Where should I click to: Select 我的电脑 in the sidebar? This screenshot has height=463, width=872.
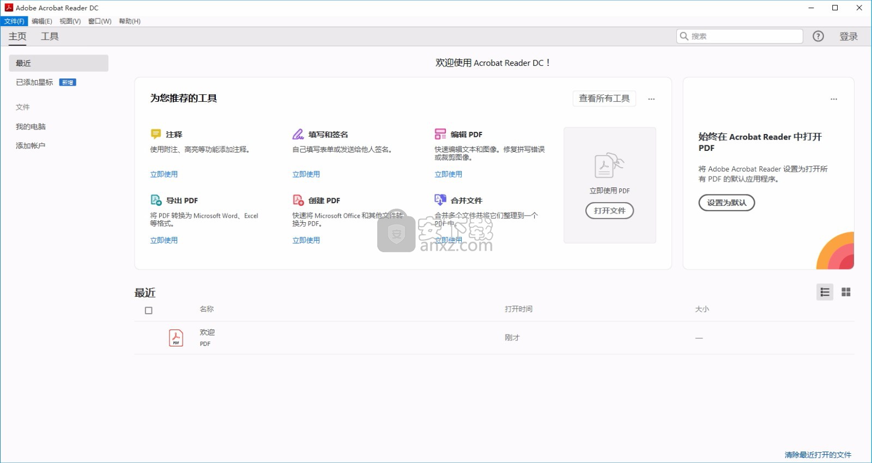pyautogui.click(x=31, y=126)
